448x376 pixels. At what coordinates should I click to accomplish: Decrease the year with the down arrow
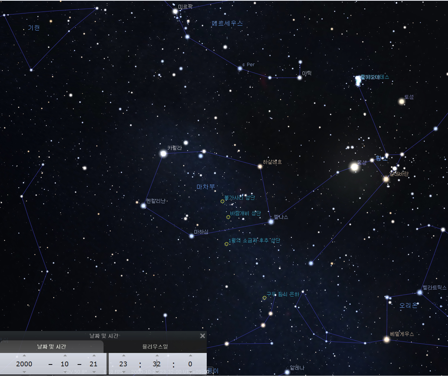pos(24,372)
